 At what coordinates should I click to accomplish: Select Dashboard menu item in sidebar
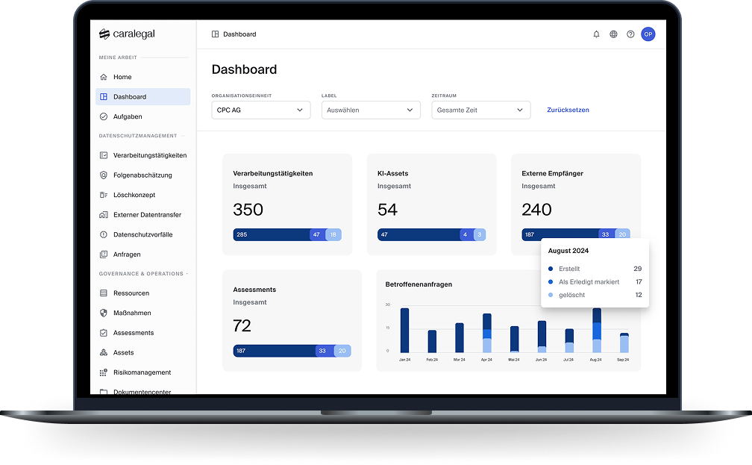point(143,96)
